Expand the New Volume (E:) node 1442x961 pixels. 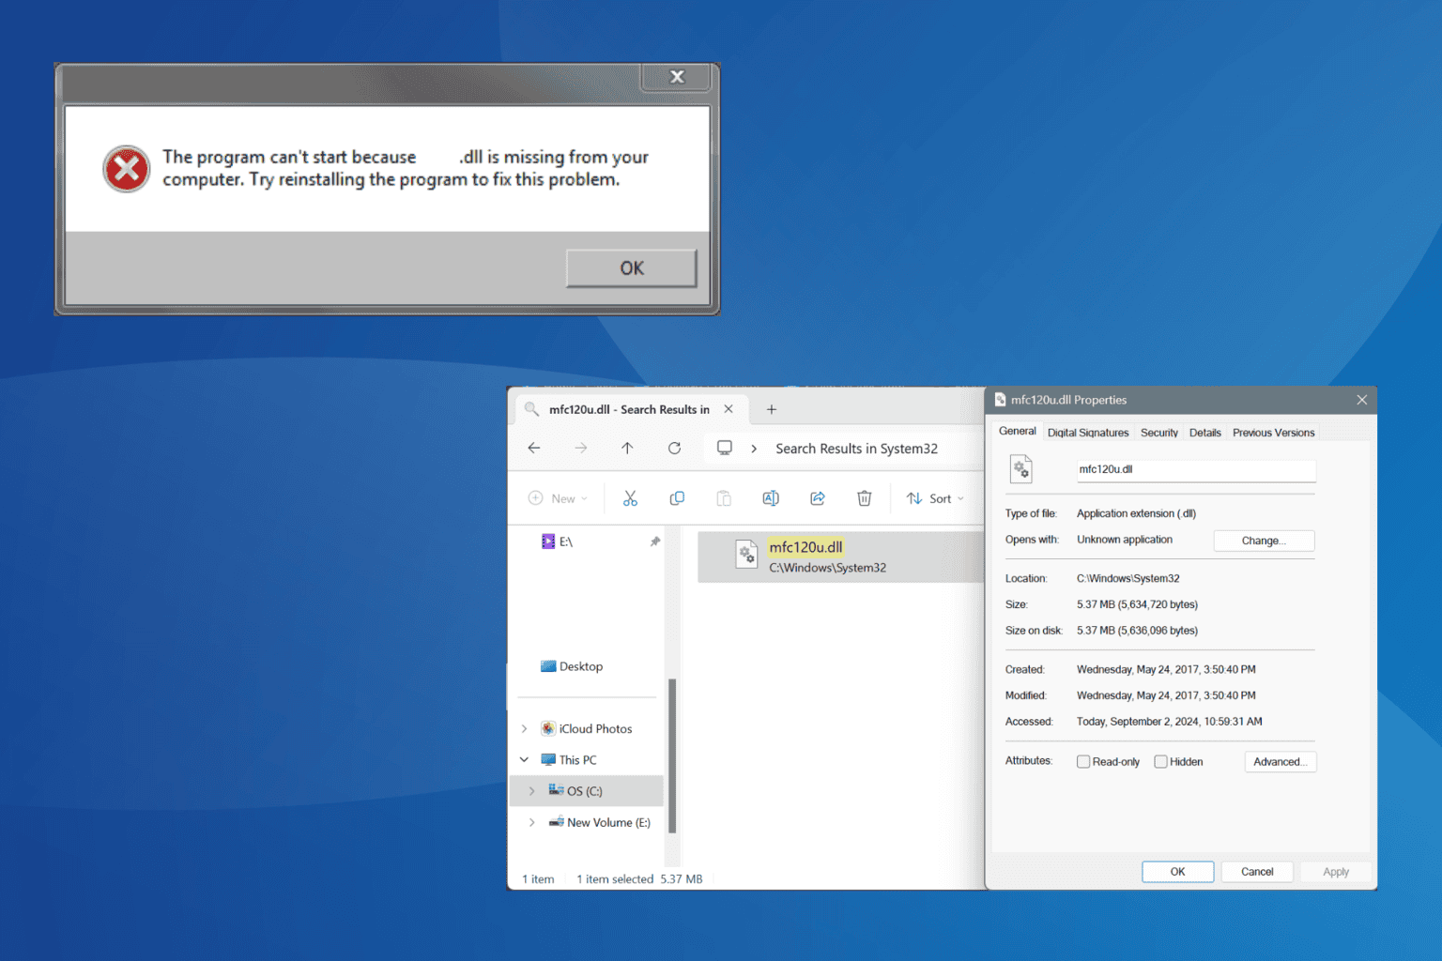tap(532, 822)
